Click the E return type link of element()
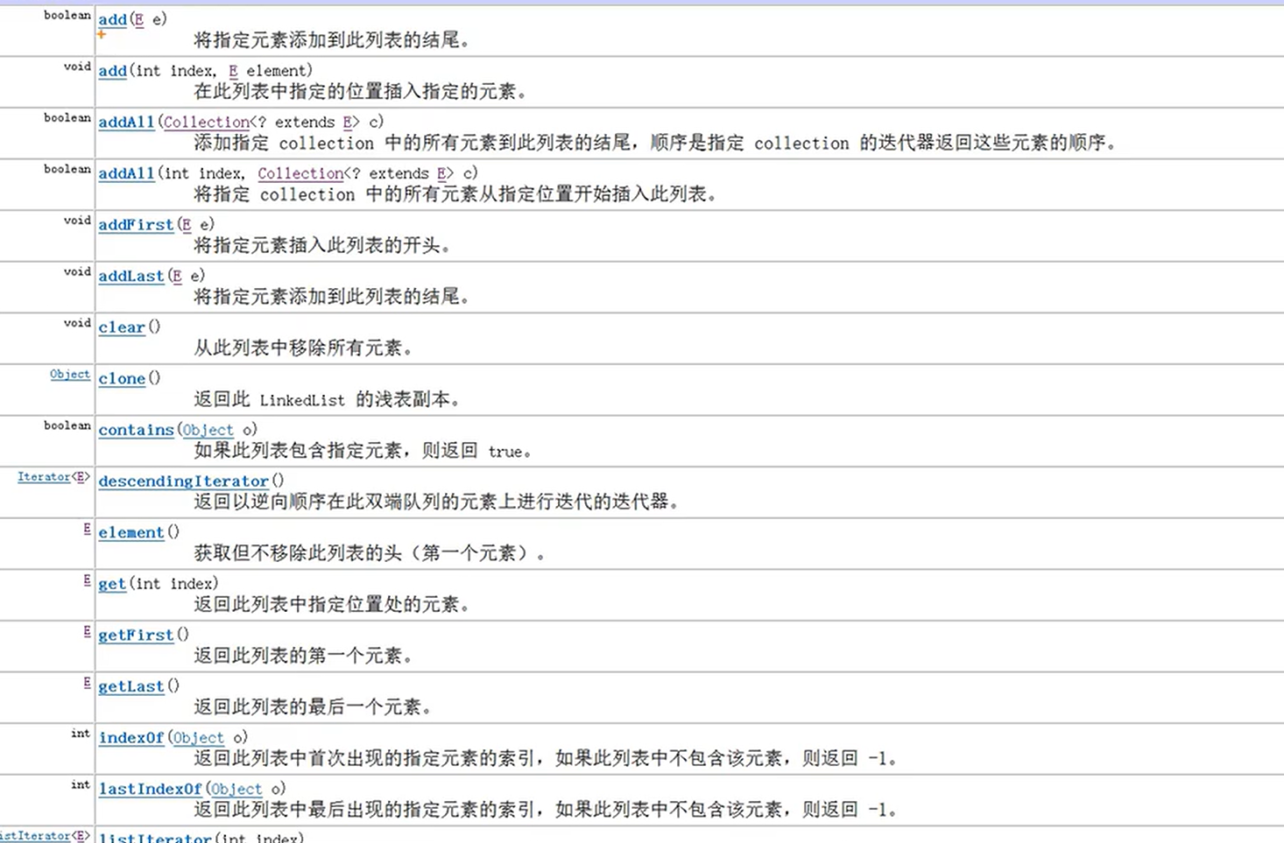1284x843 pixels. pyautogui.click(x=87, y=529)
